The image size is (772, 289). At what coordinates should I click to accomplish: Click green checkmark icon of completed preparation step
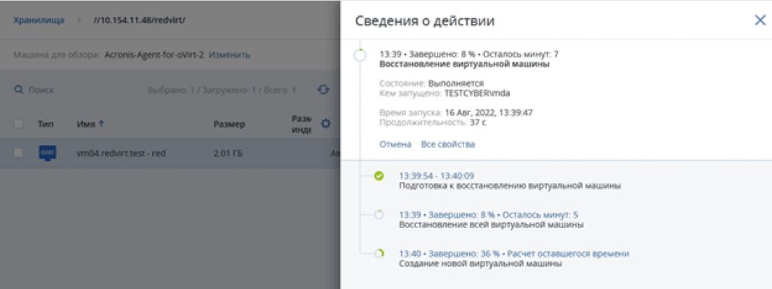[x=379, y=176]
